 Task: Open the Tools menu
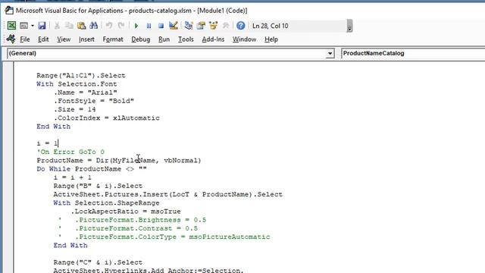186,39
